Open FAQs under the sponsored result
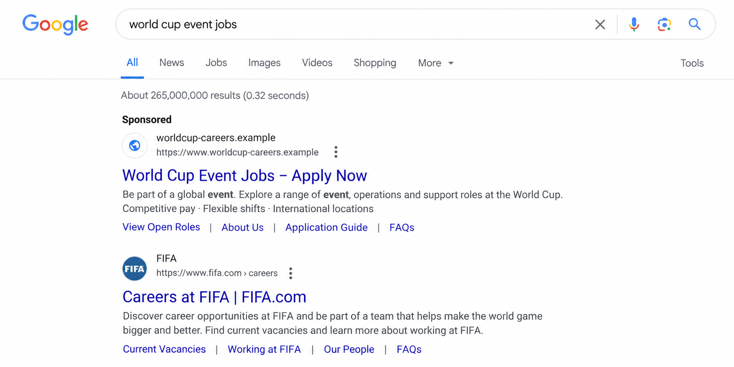This screenshot has height=367, width=734. [x=402, y=228]
